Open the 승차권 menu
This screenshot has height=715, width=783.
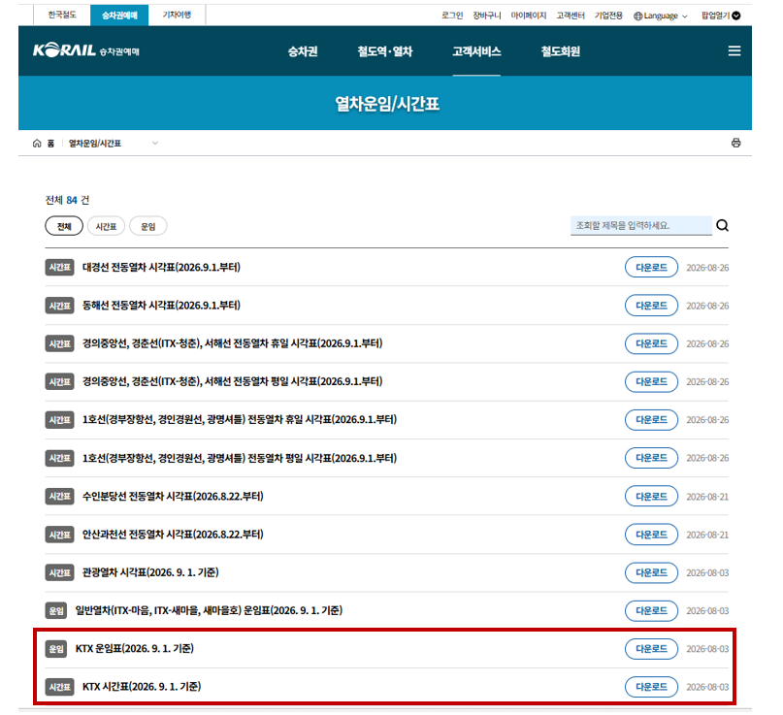303,51
